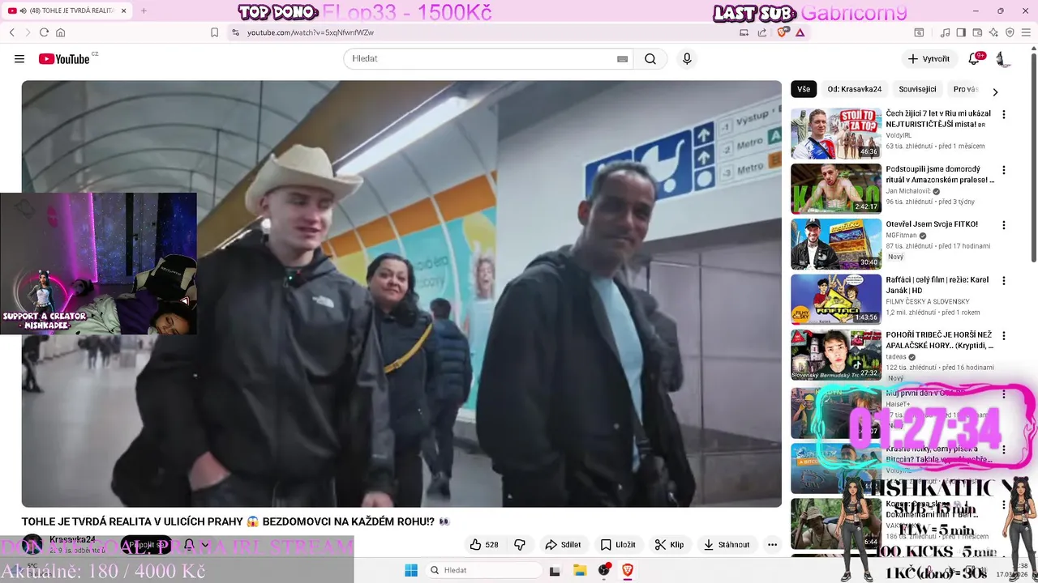
Task: Open Windows Start menu
Action: click(x=411, y=570)
